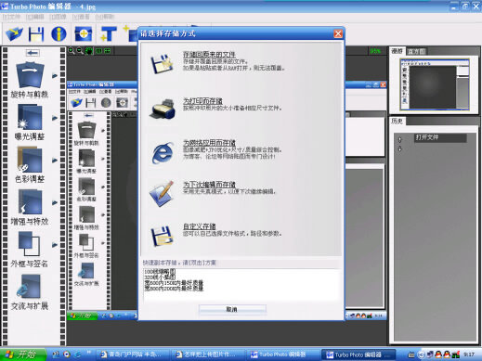The width and height of the screenshot is (482, 361).
Task: Choose the 为打印而存储 link
Action: click(202, 101)
